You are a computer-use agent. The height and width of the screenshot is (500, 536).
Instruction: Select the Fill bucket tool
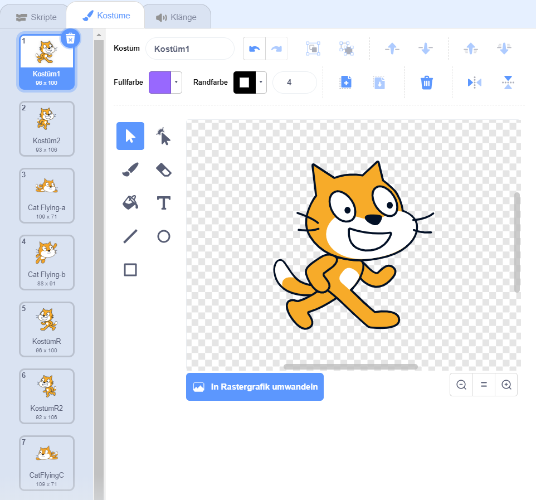coord(130,202)
